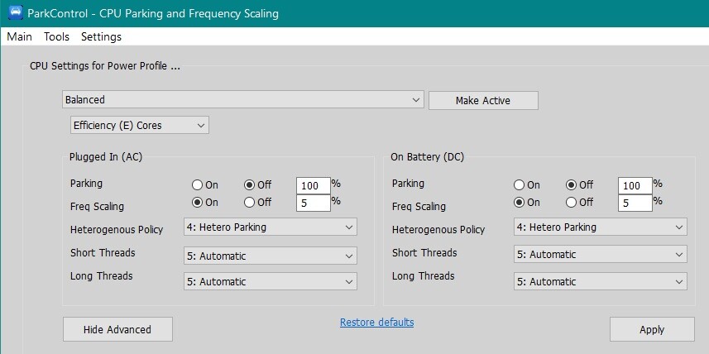Click the Hide Advanced button
The width and height of the screenshot is (709, 354).
coord(117,329)
